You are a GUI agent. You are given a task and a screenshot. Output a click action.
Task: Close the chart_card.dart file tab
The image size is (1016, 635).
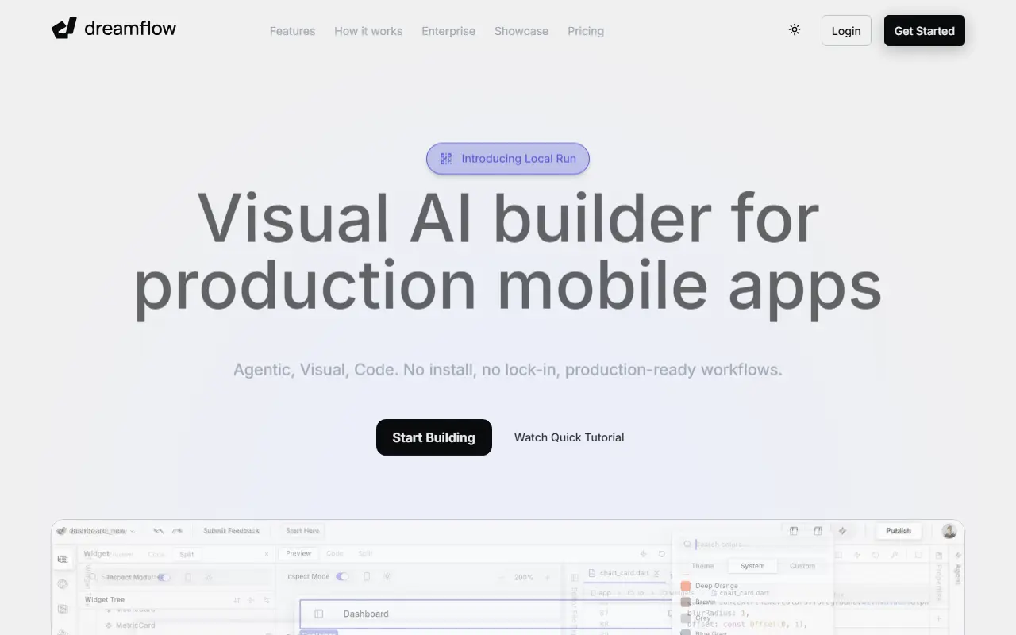click(656, 573)
